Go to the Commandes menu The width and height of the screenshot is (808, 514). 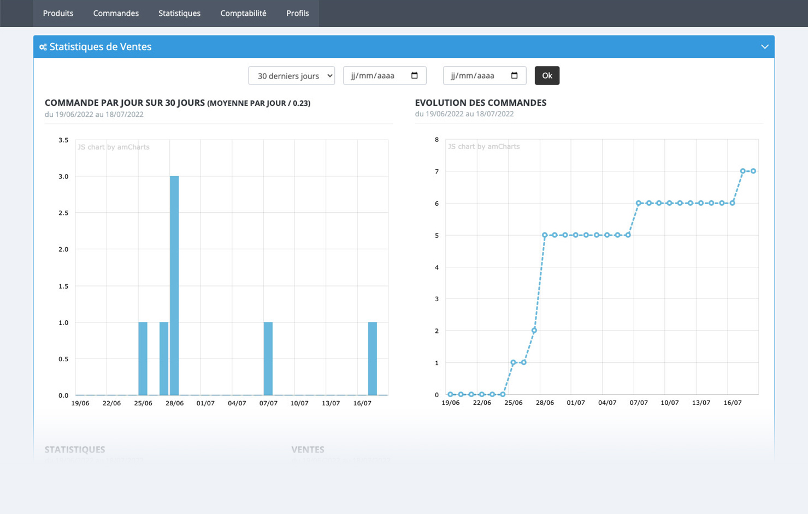116,13
